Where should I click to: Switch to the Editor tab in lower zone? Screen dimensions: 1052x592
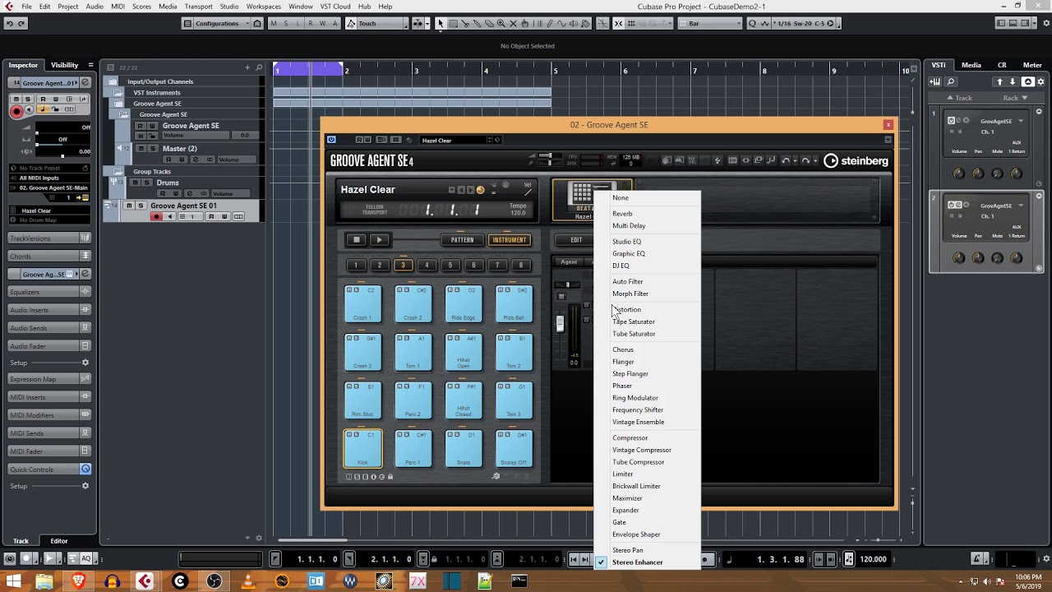tap(59, 541)
